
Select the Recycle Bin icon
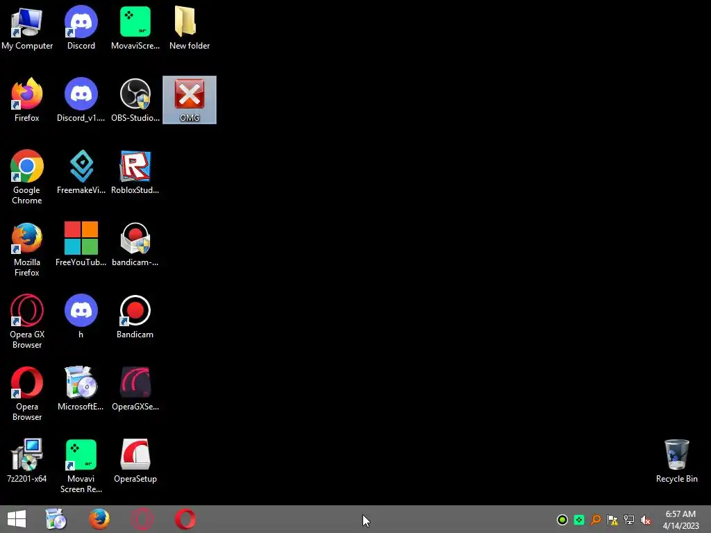(676, 461)
